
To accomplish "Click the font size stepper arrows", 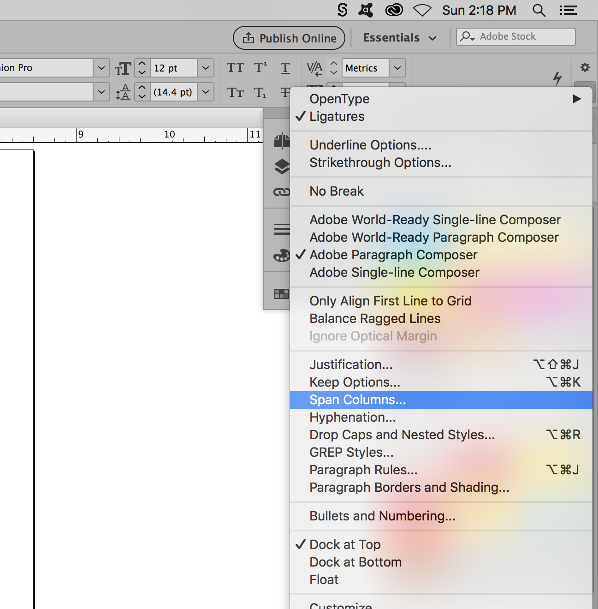I will pos(142,68).
